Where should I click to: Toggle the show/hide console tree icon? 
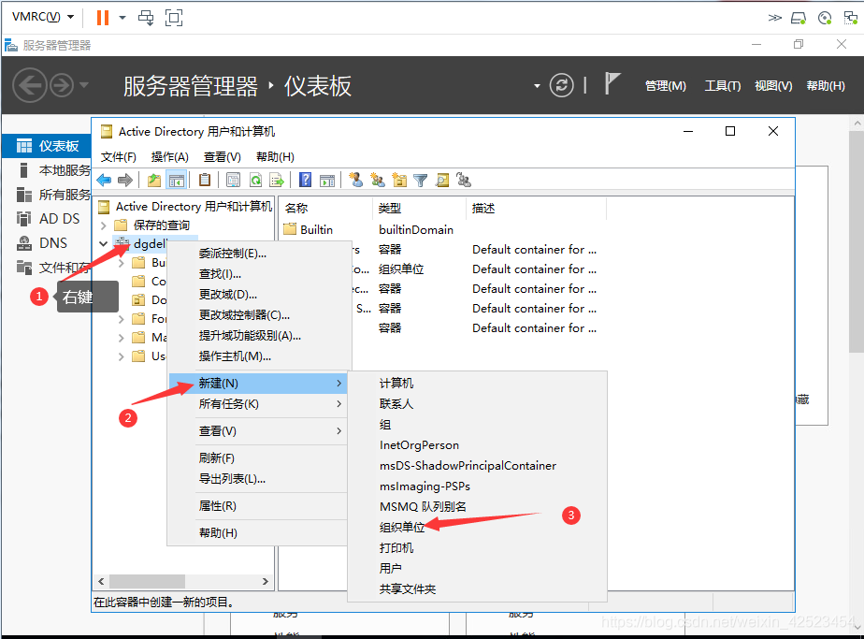(177, 181)
